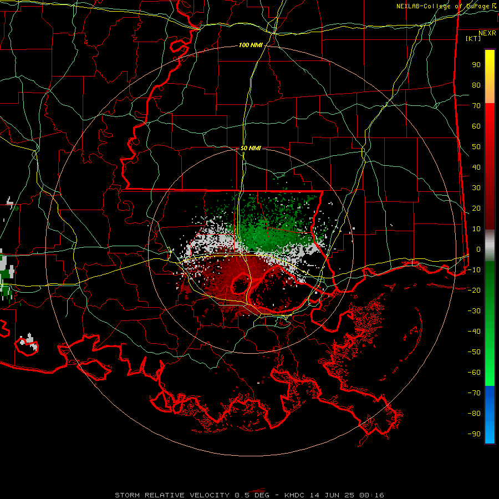
Task: Click the -80 knot scale label
Action: click(x=474, y=414)
